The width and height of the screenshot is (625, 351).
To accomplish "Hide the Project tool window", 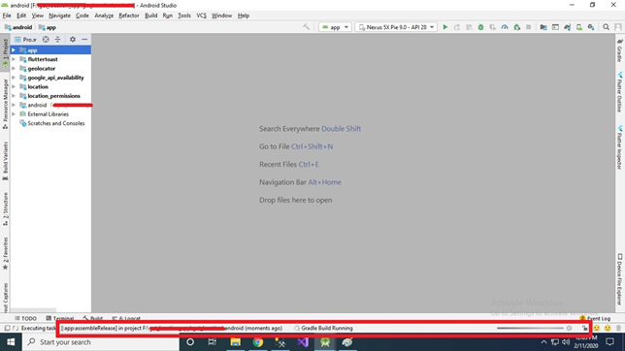I will click(x=84, y=40).
